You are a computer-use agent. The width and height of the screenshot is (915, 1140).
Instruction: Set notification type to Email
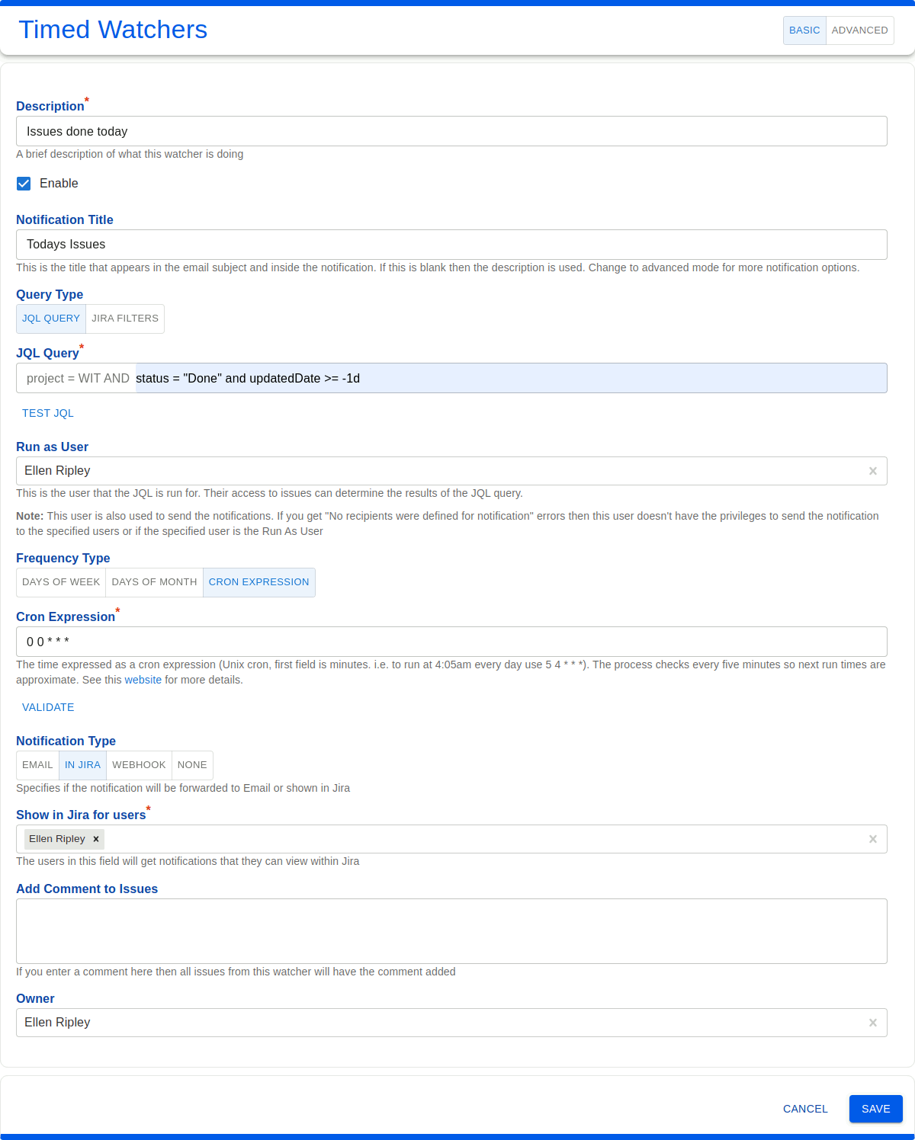[x=37, y=765]
